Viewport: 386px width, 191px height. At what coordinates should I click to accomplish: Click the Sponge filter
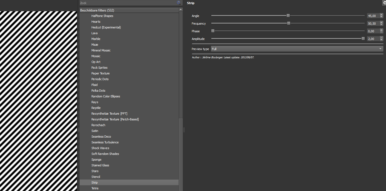click(x=96, y=160)
